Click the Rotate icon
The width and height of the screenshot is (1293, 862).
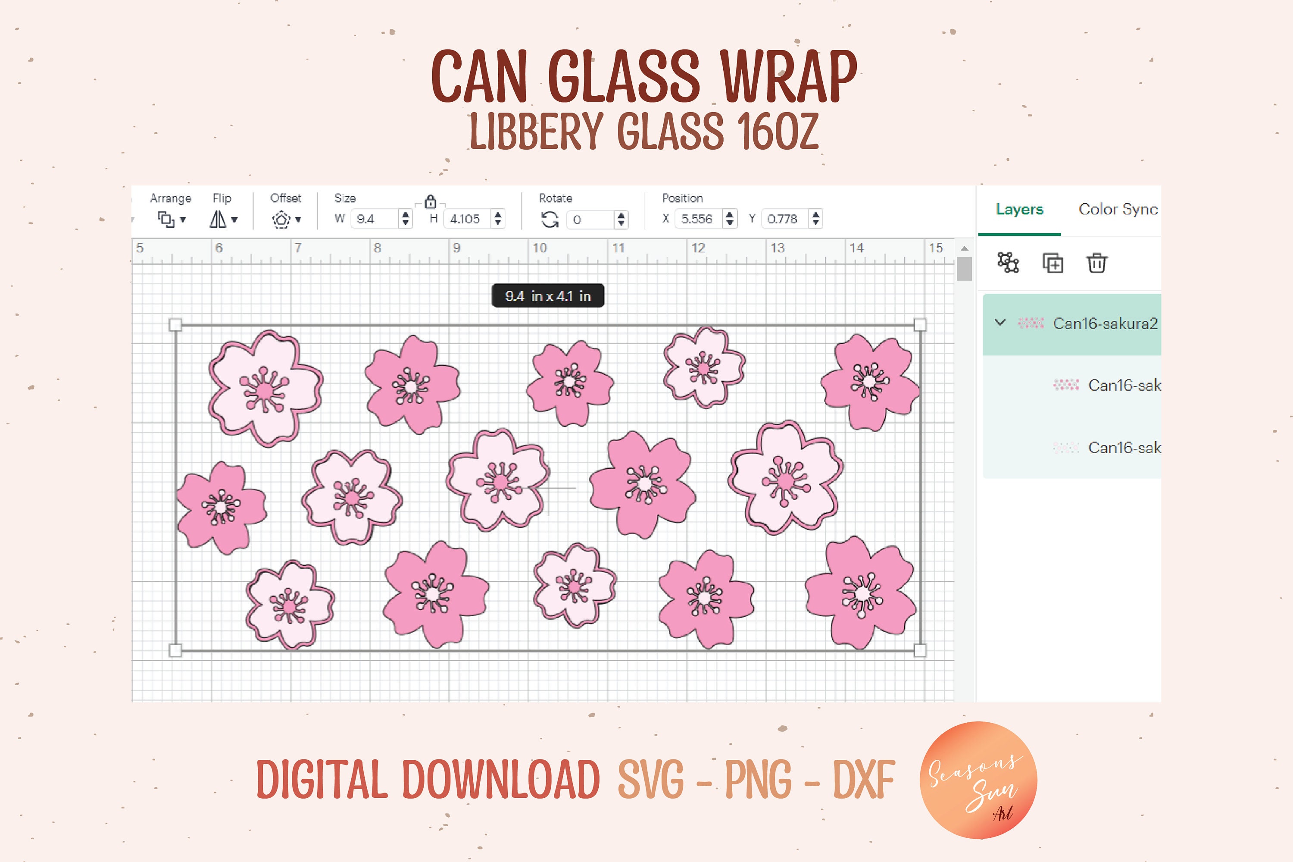pyautogui.click(x=550, y=219)
